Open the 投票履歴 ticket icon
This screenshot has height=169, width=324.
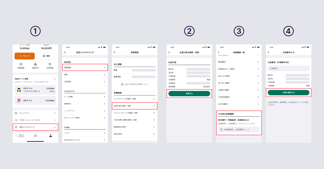tap(21, 64)
